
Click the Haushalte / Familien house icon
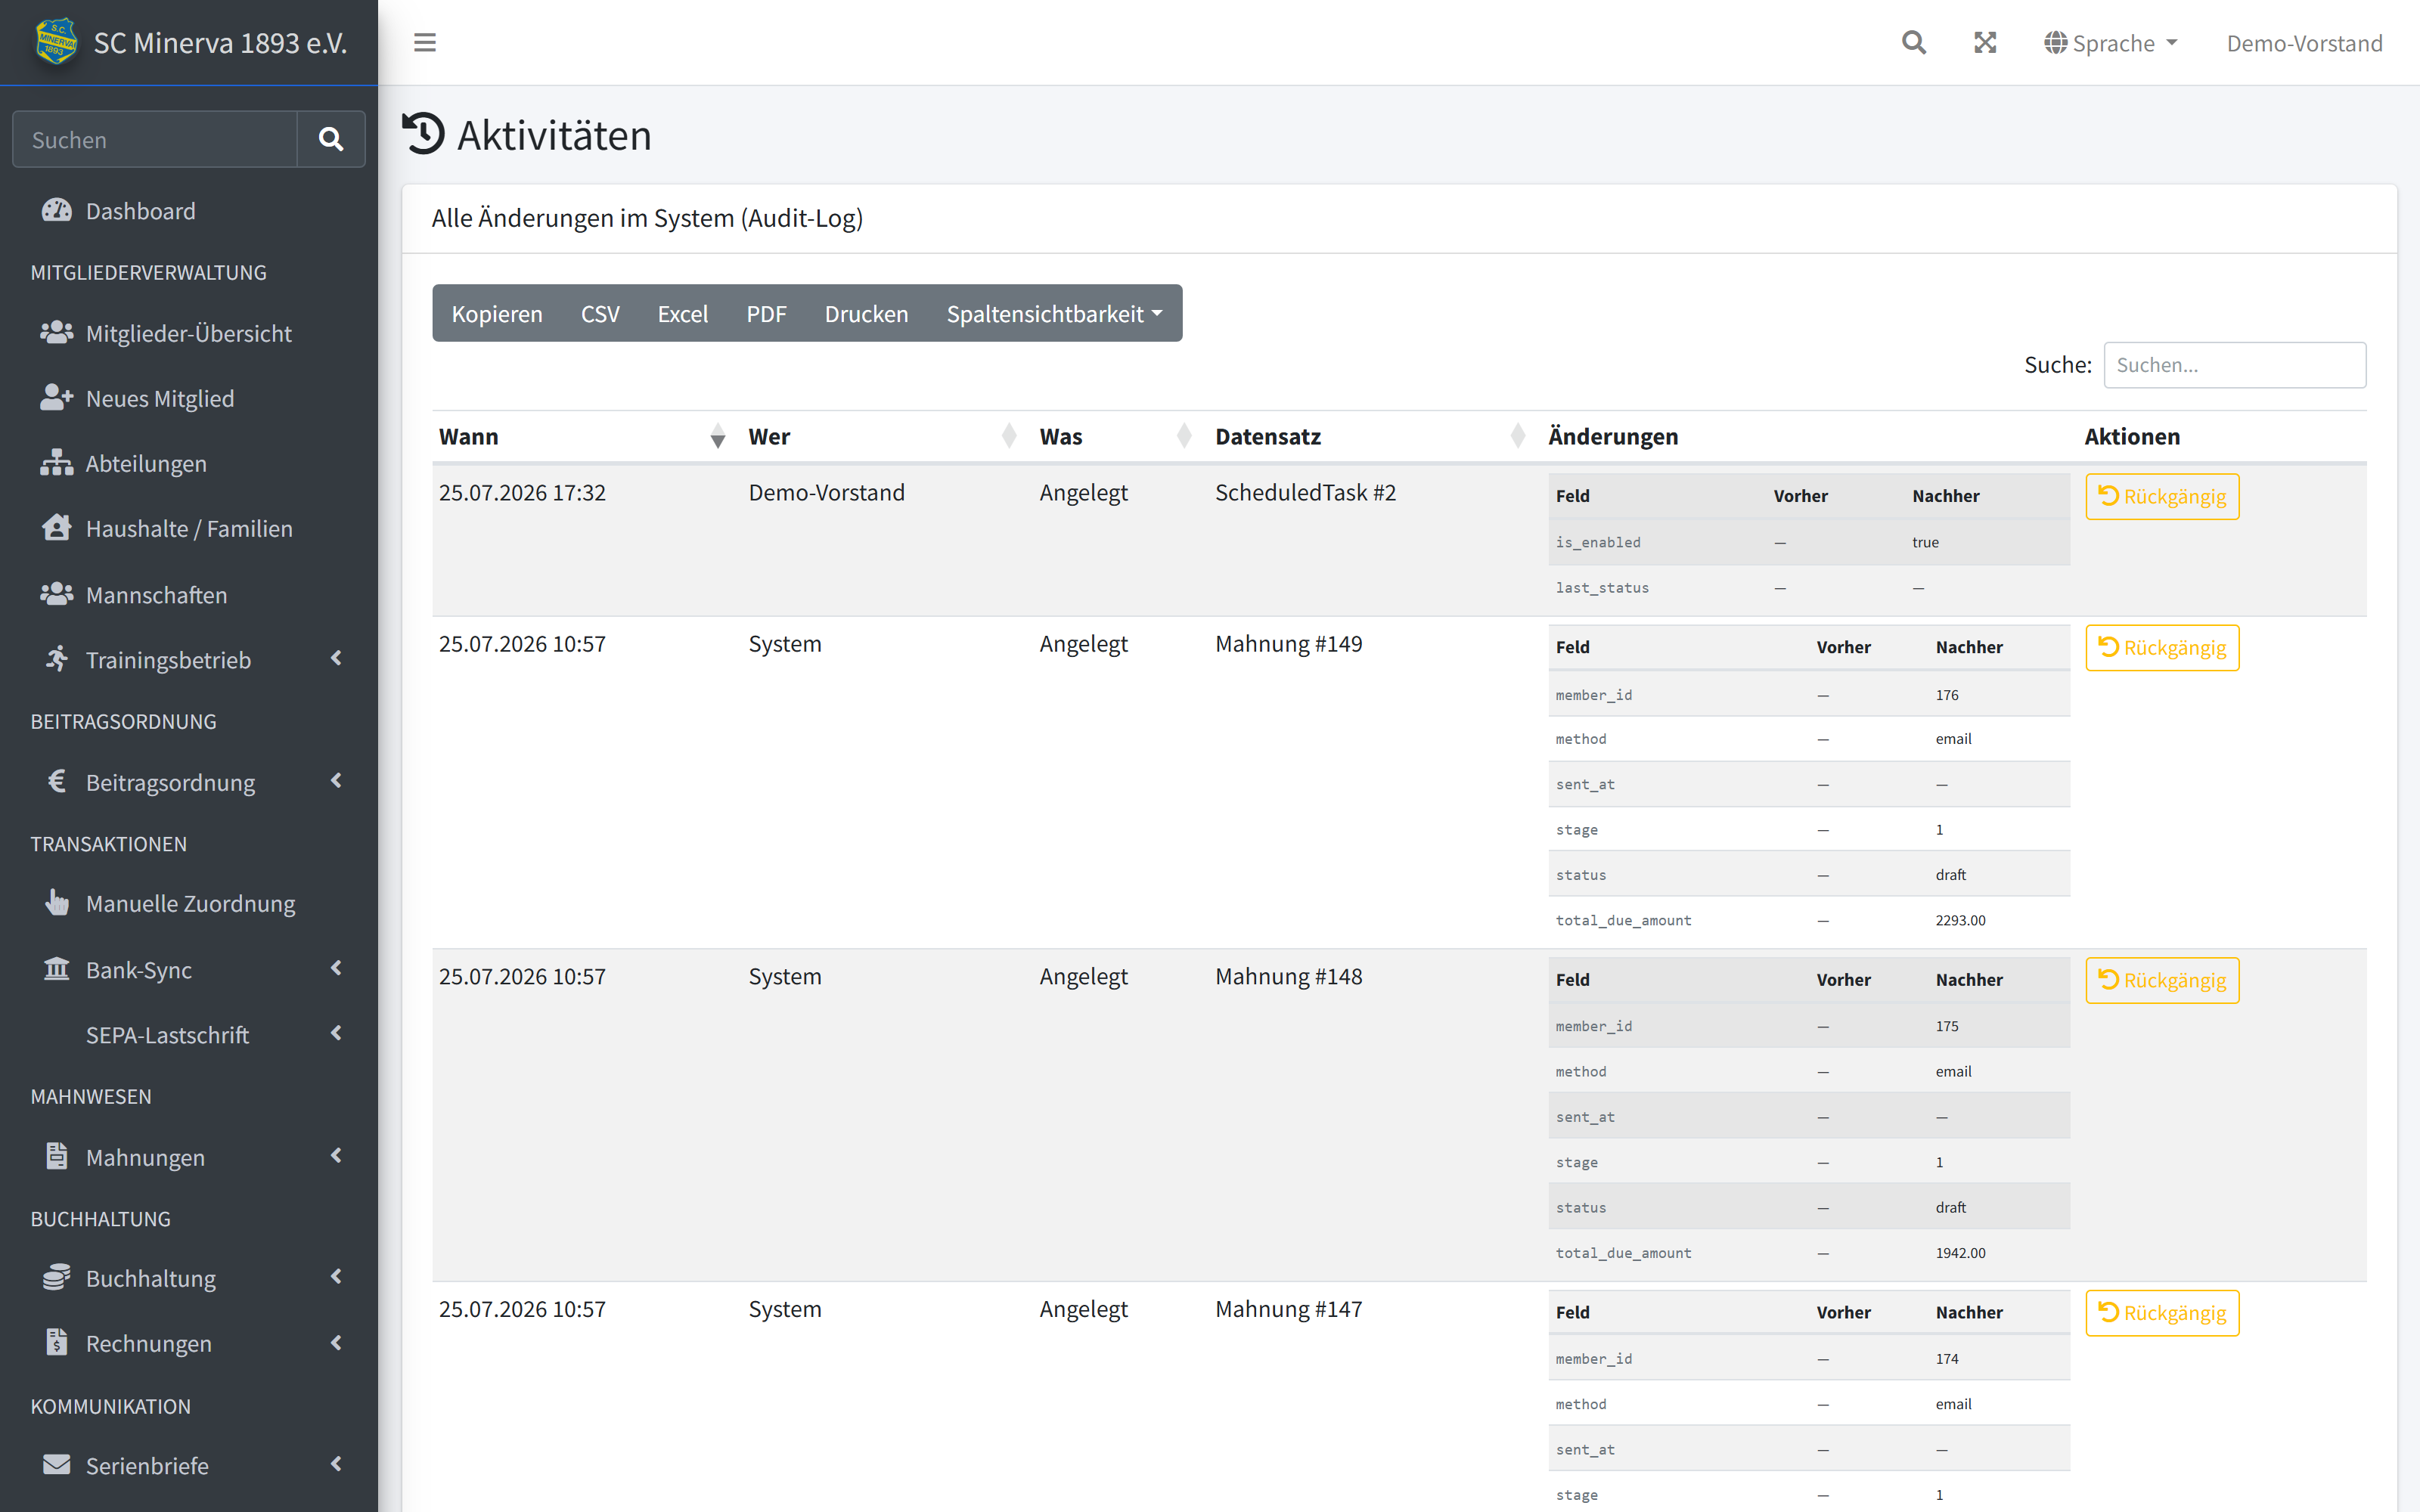[57, 528]
